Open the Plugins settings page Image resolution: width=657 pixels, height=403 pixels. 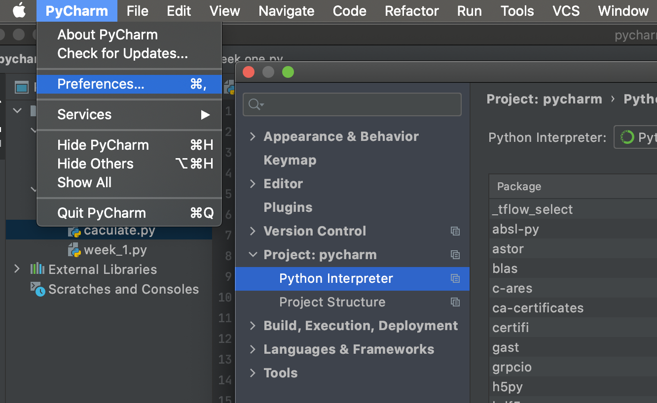288,207
